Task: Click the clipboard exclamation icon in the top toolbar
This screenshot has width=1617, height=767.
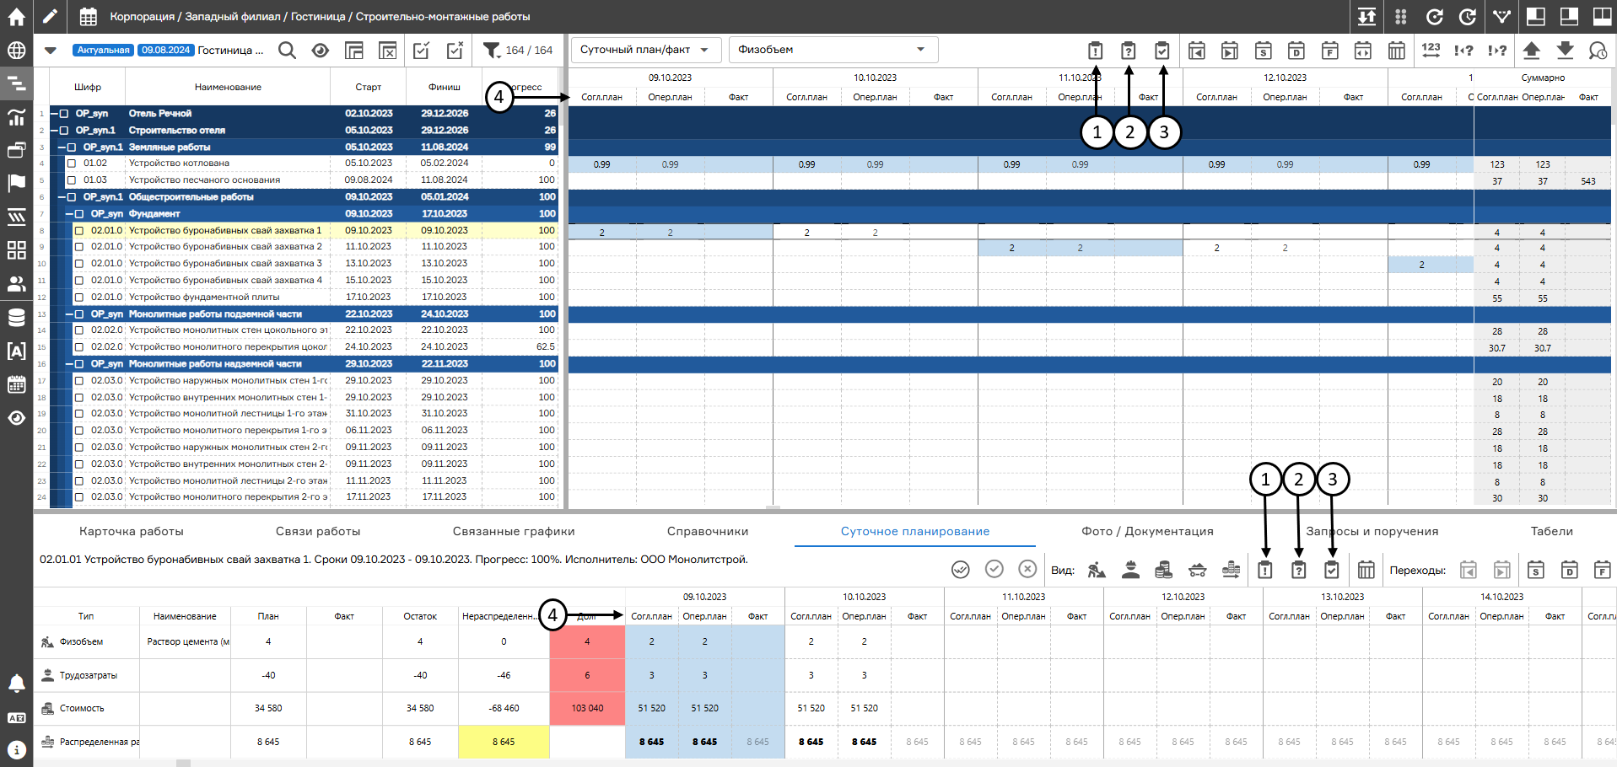Action: point(1095,51)
